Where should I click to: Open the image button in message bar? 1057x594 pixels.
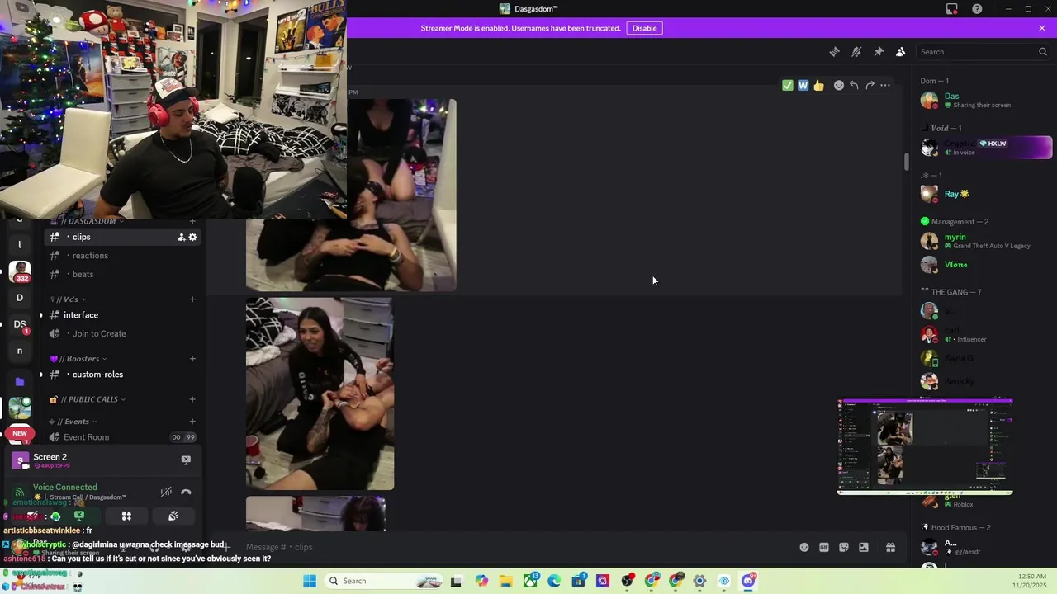864,547
